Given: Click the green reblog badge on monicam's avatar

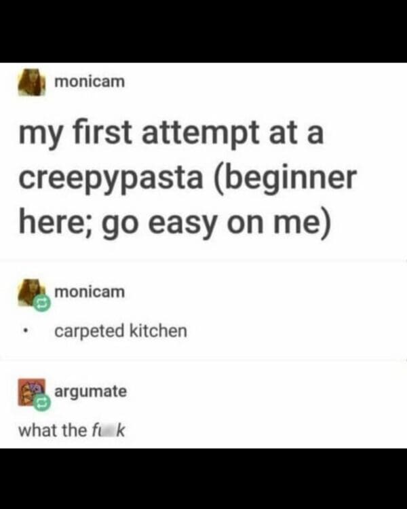Looking at the screenshot, I should [42, 303].
